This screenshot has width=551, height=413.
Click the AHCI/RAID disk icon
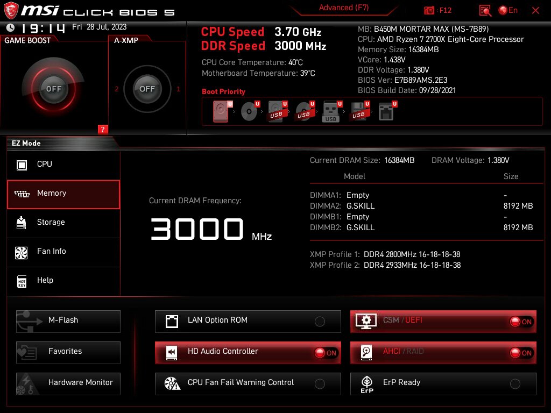pyautogui.click(x=366, y=353)
